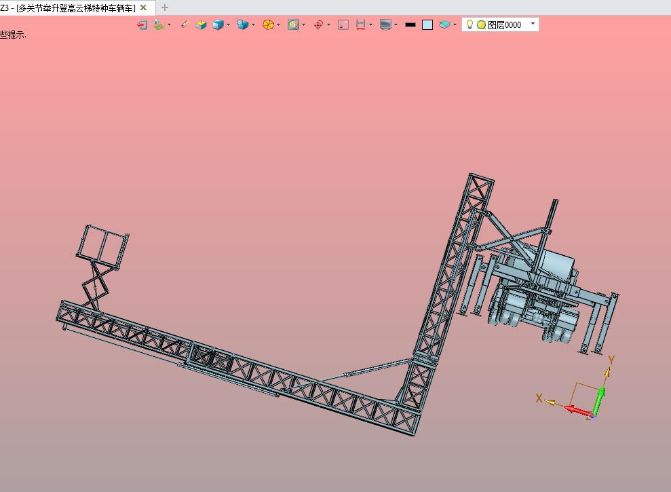Image resolution: width=671 pixels, height=492 pixels.
Task: Close the 多关节举升登高云梯特种车辆车 tab
Action: [143, 7]
